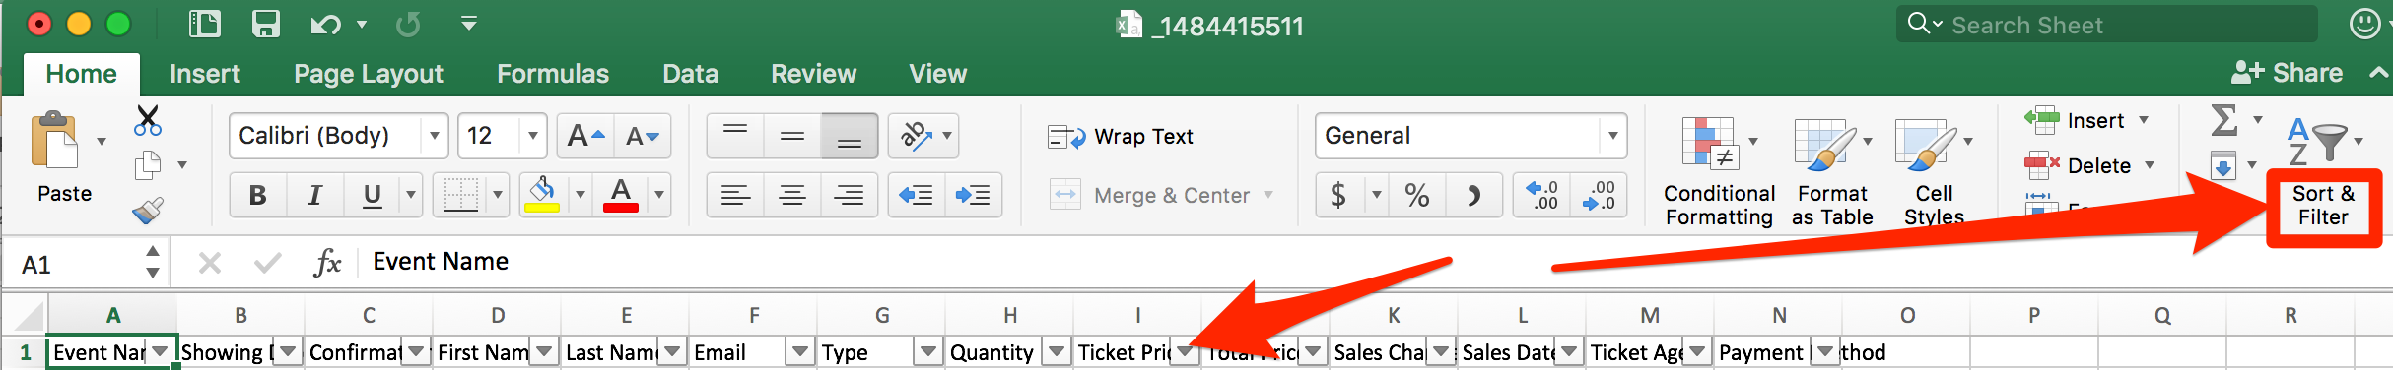Image resolution: width=2393 pixels, height=370 pixels.
Task: Click the Borders icon
Action: click(x=460, y=195)
